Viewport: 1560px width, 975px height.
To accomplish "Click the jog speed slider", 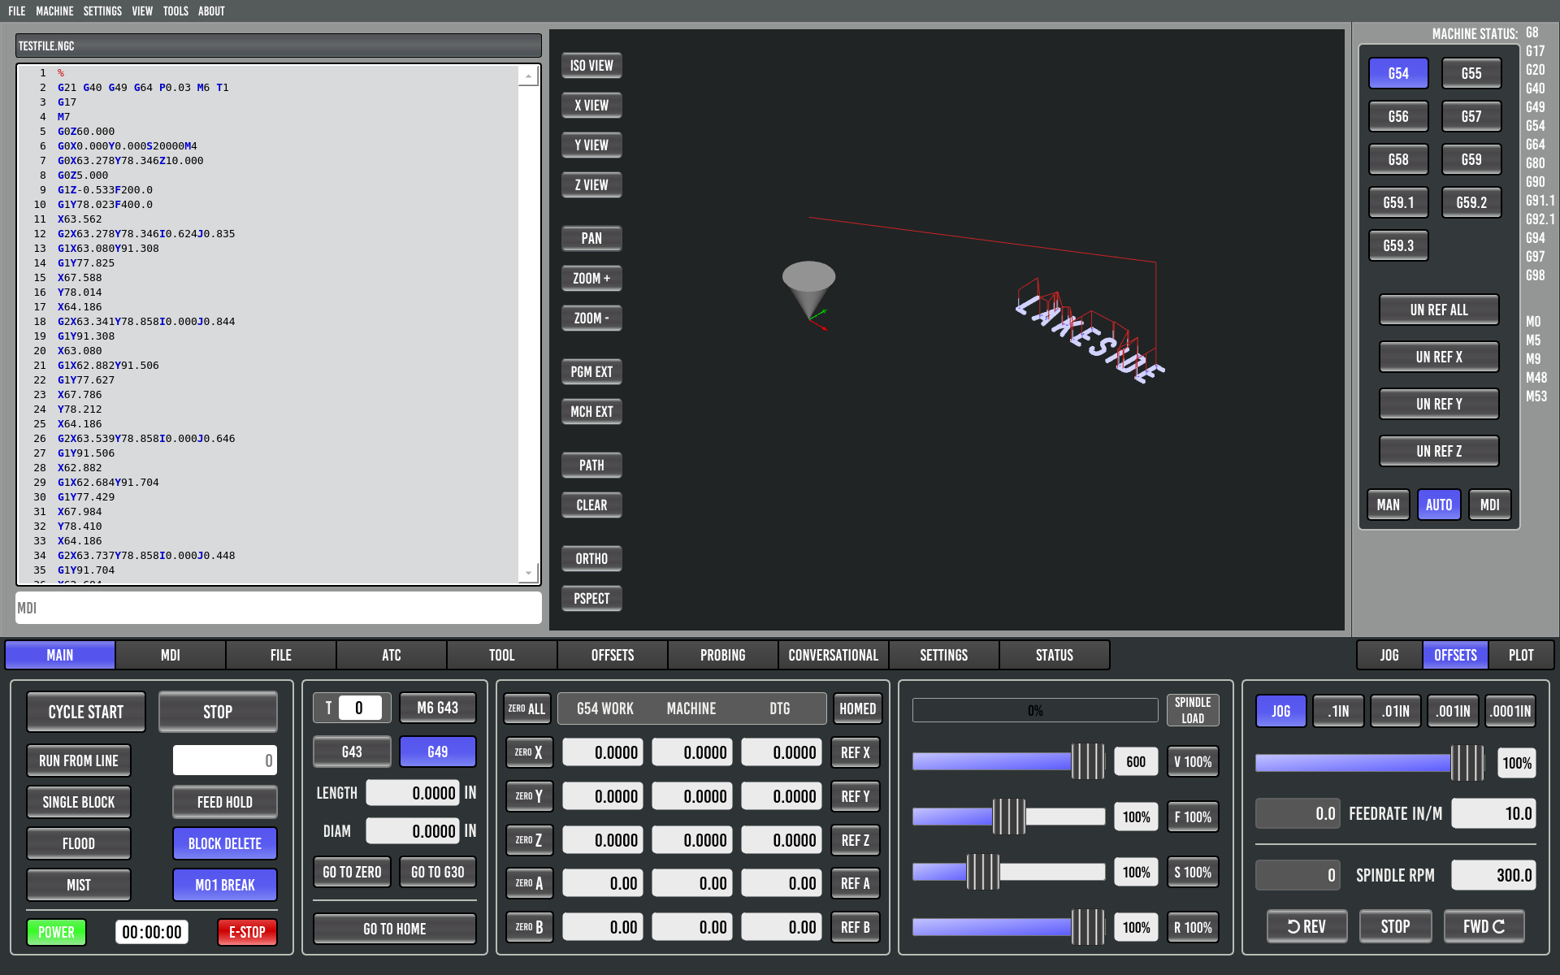I will tap(1371, 764).
